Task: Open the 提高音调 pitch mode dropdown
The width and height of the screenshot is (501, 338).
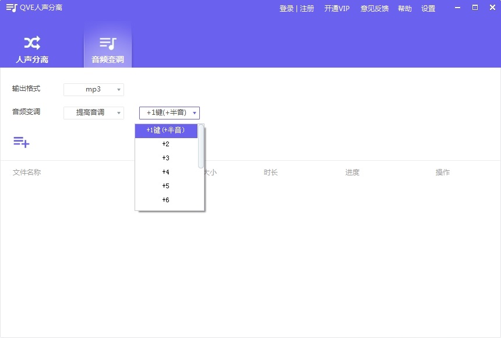Action: pyautogui.click(x=93, y=112)
